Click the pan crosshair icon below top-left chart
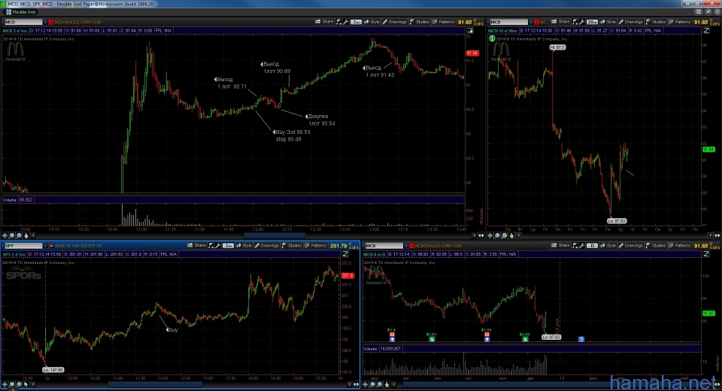The width and height of the screenshot is (722, 391). point(5,235)
